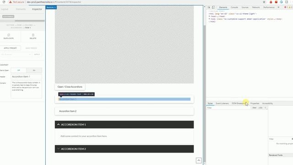293x165 pixels.
Task: Collapse Accordion Item 1 dark header chevron
Action: [58, 124]
